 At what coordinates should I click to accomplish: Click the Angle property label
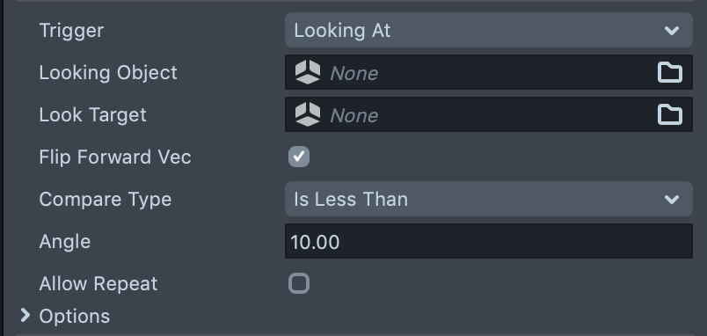point(65,242)
